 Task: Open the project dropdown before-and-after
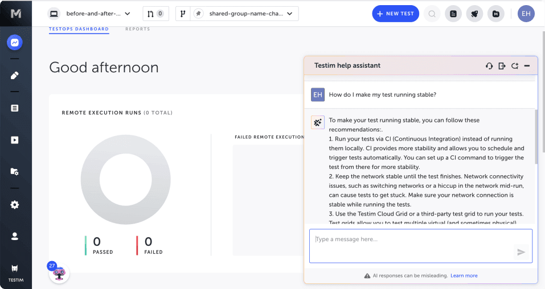(99, 14)
